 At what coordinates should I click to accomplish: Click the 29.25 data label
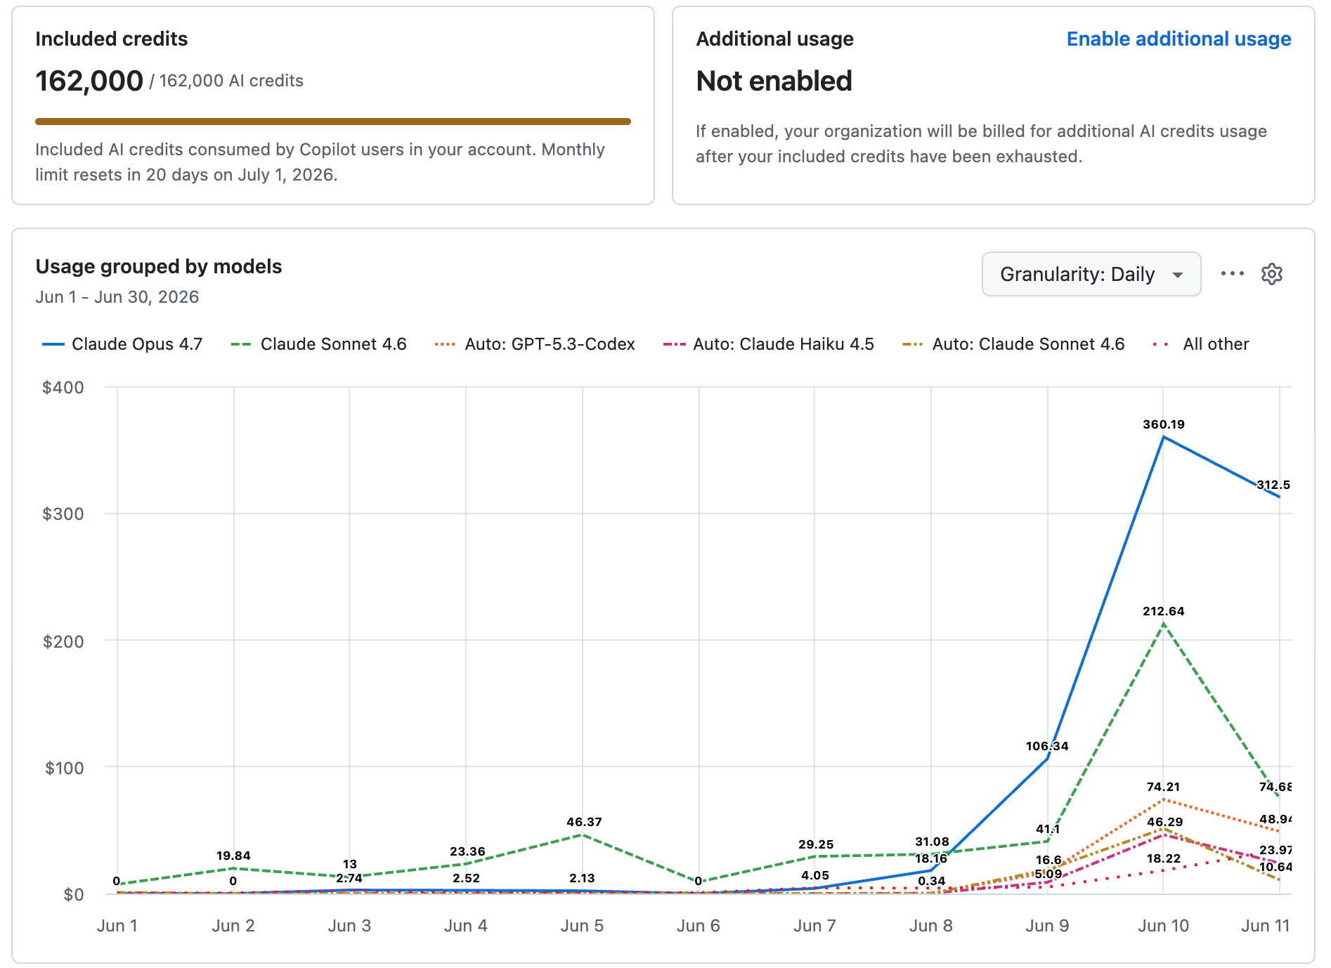click(x=816, y=844)
